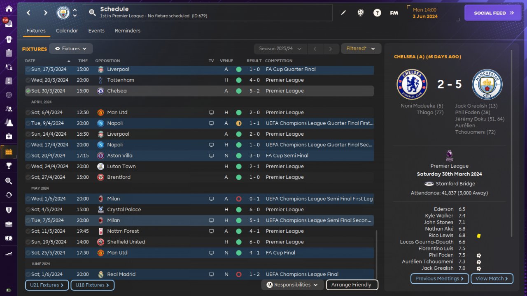Open the Inbox icon with notifications
Image resolution: width=527 pixels, height=296 pixels.
tap(9, 23)
